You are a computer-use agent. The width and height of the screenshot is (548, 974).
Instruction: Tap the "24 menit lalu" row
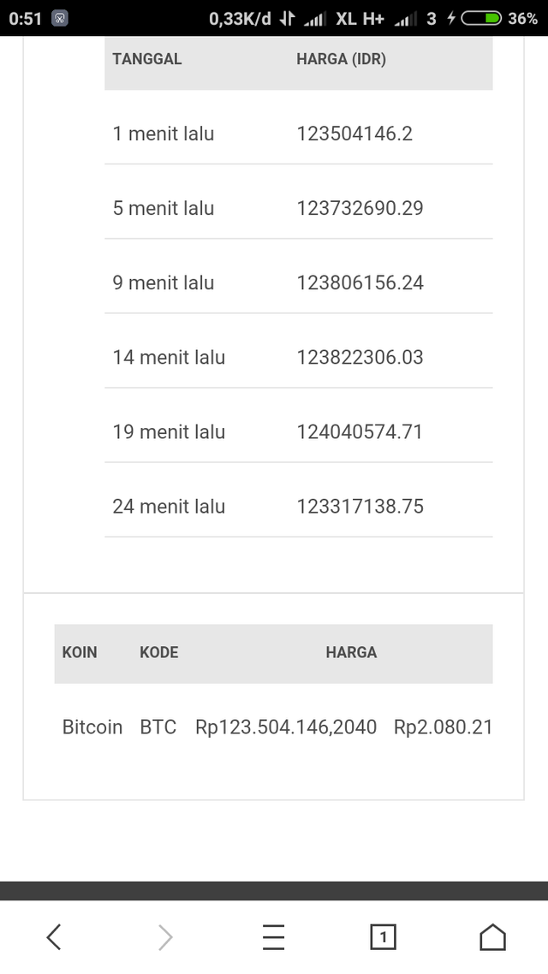coord(169,506)
